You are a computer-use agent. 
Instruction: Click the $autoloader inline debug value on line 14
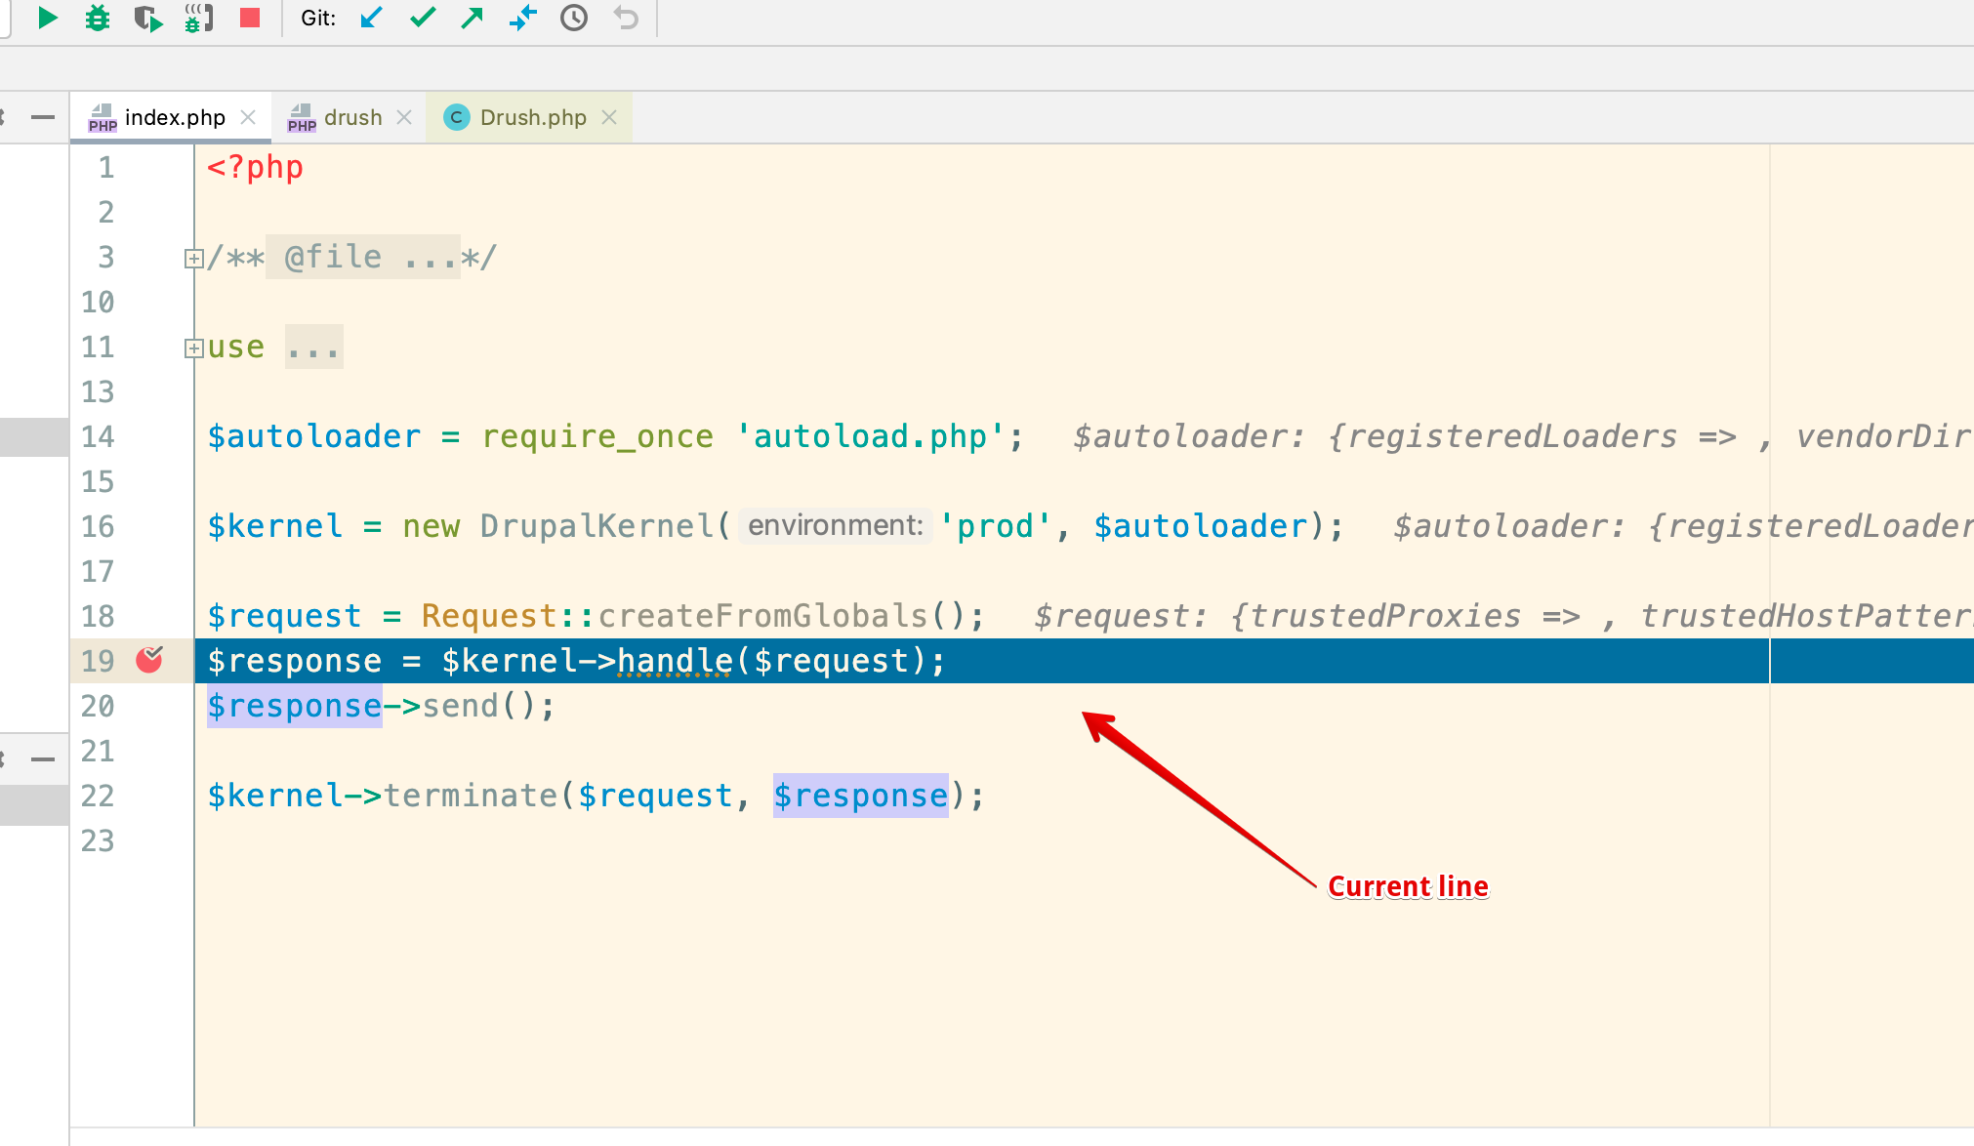pos(1522,436)
